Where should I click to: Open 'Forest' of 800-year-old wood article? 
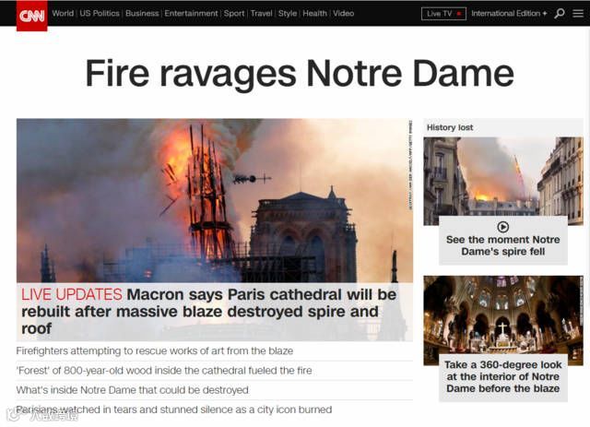[164, 371]
